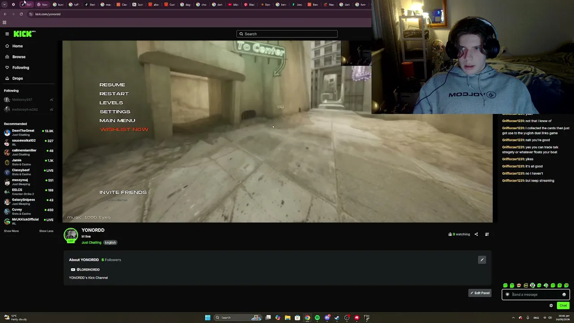The width and height of the screenshot is (574, 323).
Task: Click the English language tag
Action: click(x=110, y=243)
